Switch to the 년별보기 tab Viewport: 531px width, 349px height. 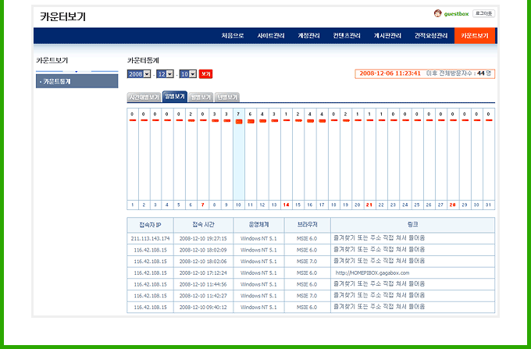tap(228, 98)
